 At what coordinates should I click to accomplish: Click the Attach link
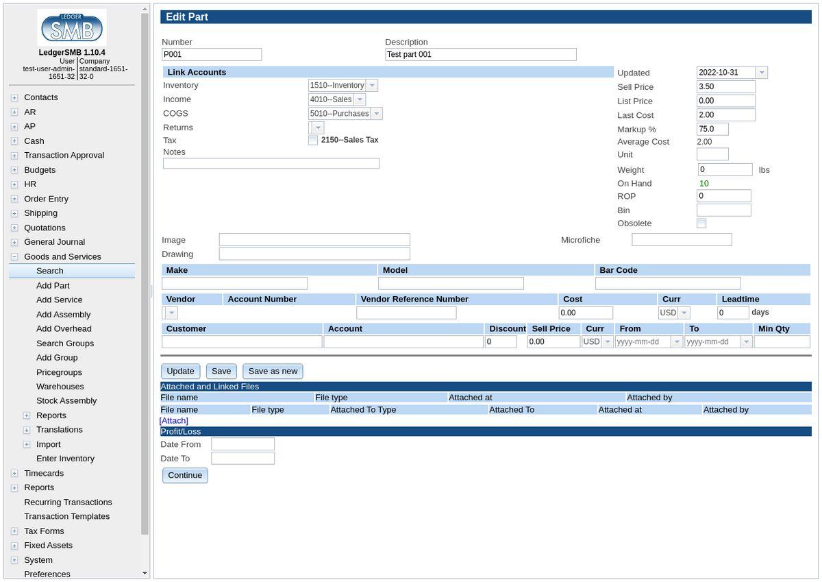[174, 421]
